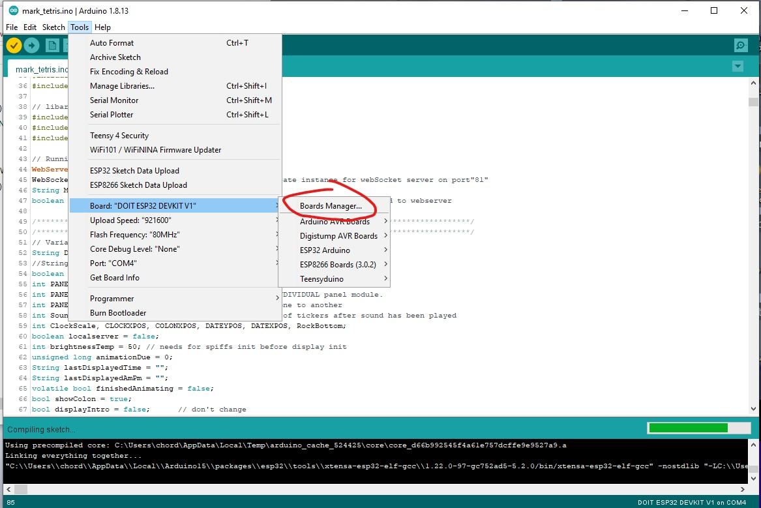The width and height of the screenshot is (761, 508).
Task: Close the open Tools menu
Action: click(80, 27)
